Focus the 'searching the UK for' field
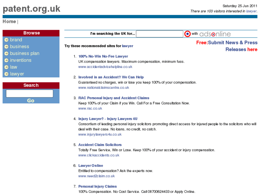Image resolution: width=260 pixels, height=195 pixels. [160, 34]
